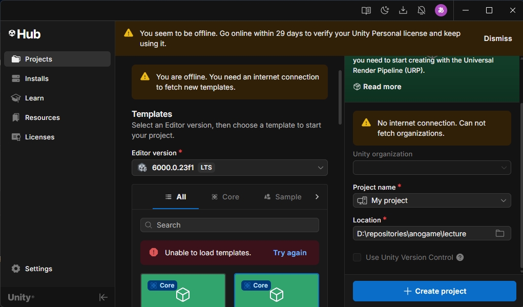Click the template Search field
Viewport: 523px width, 307px height.
tap(229, 225)
